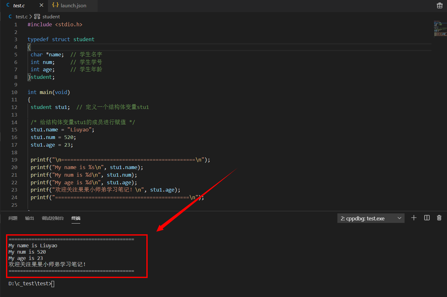Split the terminal pane
Viewport: 447px width, 297px height.
(x=427, y=218)
